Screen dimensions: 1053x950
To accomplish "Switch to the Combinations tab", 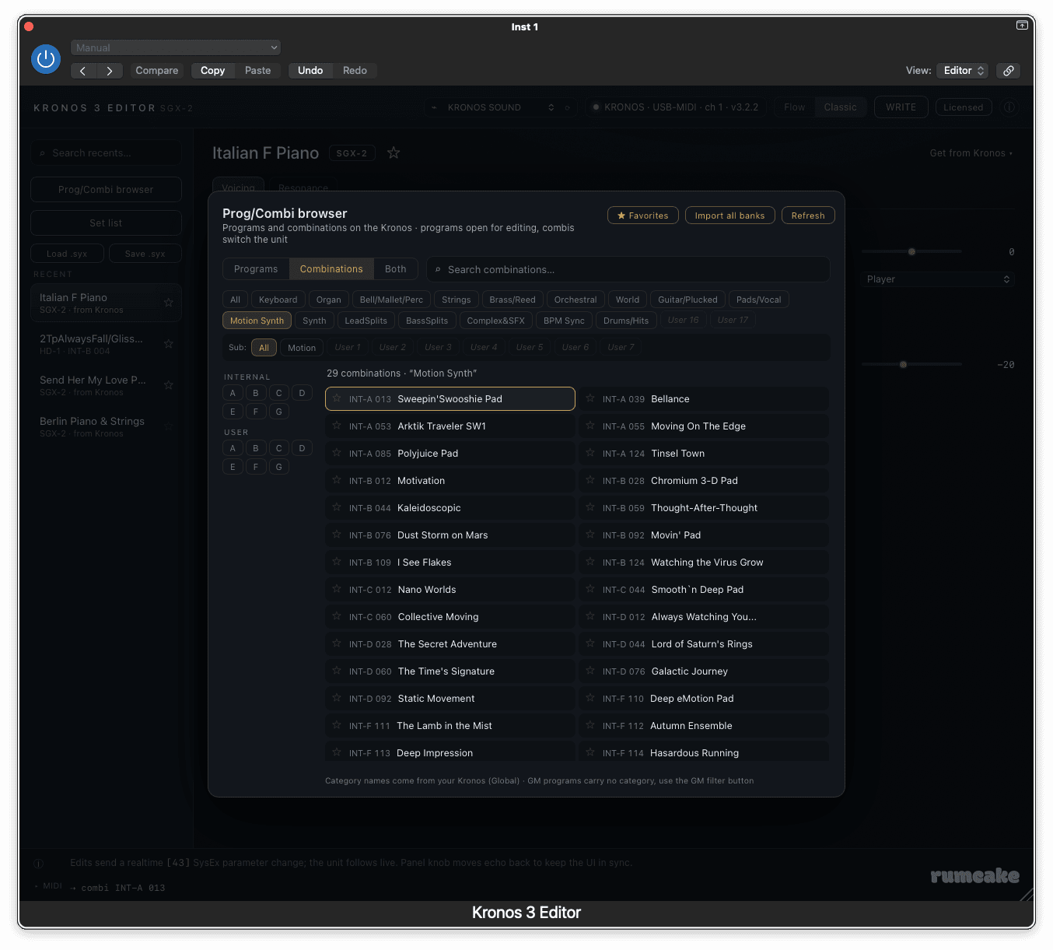I will (x=331, y=269).
